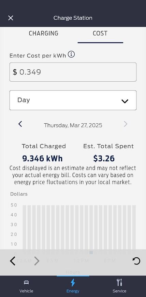Tap the Vehicle car icon

pyautogui.click(x=26, y=282)
